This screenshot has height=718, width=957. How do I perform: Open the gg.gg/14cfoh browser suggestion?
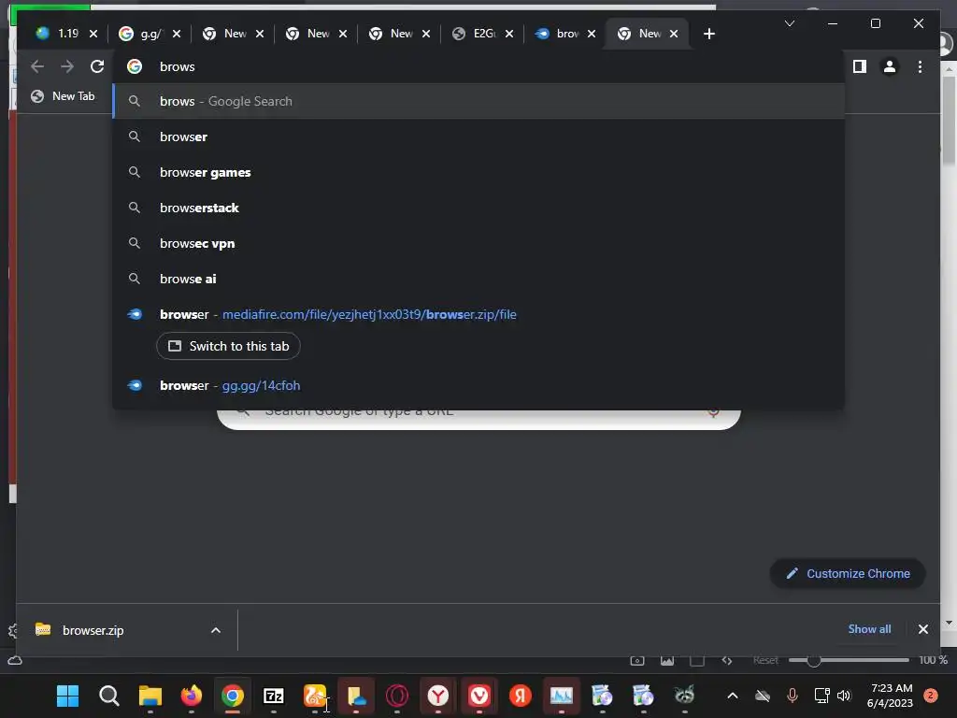tap(478, 385)
